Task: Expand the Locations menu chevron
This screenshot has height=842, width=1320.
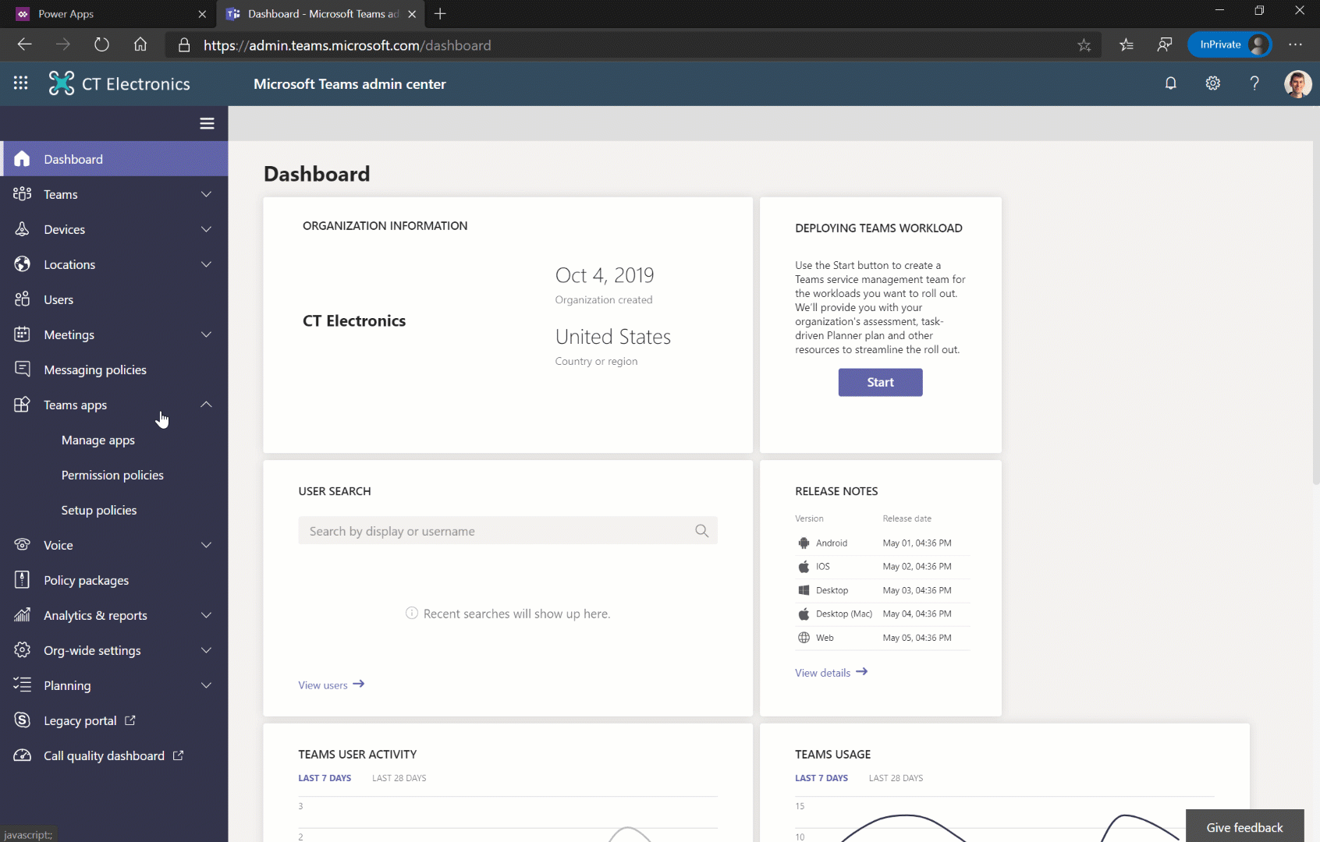Action: [x=206, y=264]
